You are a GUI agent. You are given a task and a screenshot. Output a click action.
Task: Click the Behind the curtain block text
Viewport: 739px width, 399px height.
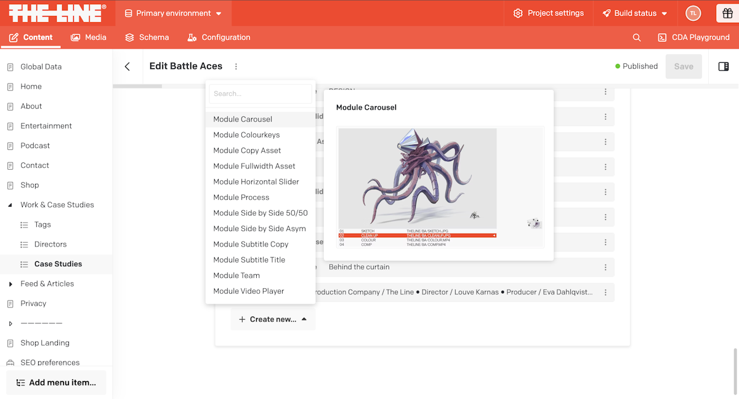(359, 267)
